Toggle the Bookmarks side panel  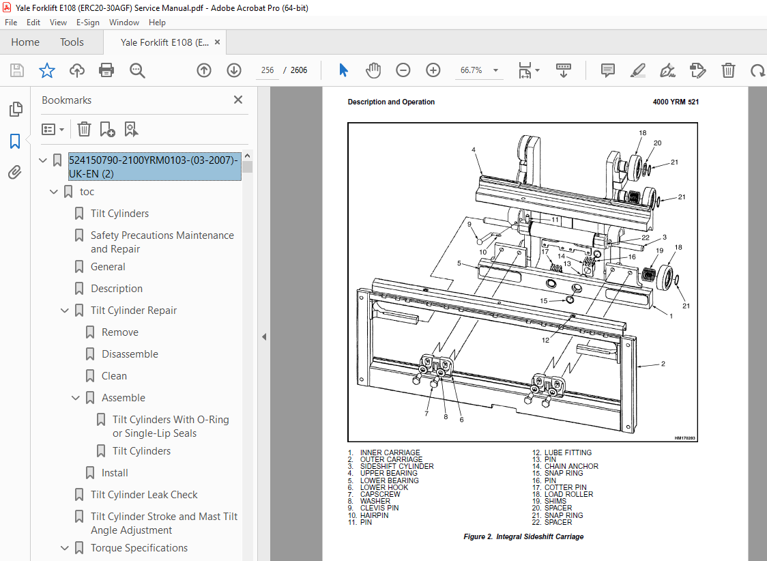15,141
